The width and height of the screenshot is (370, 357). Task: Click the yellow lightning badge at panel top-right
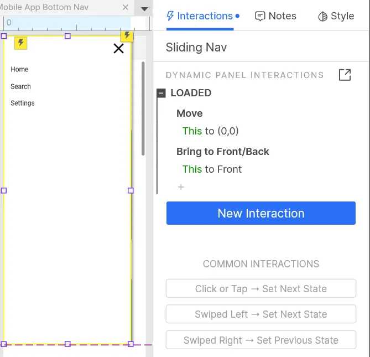click(127, 36)
